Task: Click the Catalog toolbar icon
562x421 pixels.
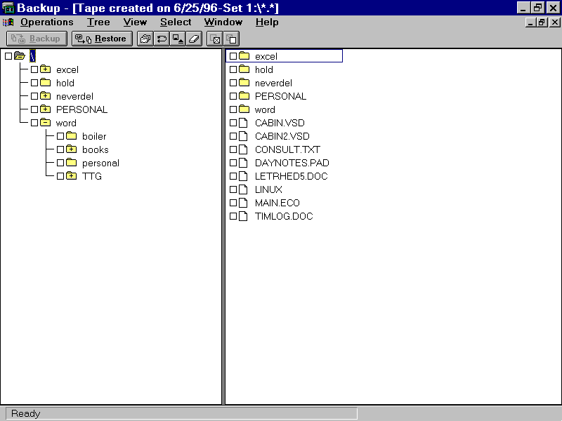Action: click(145, 39)
